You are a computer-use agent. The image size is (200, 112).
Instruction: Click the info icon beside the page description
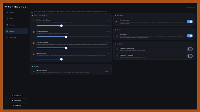tap(32, 12)
